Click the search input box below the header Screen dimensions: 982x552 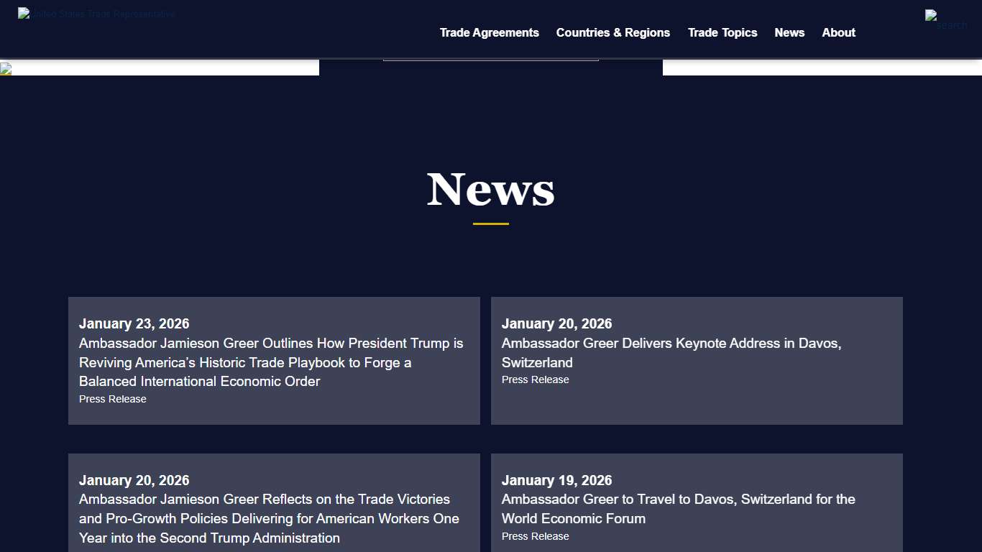pyautogui.click(x=491, y=60)
